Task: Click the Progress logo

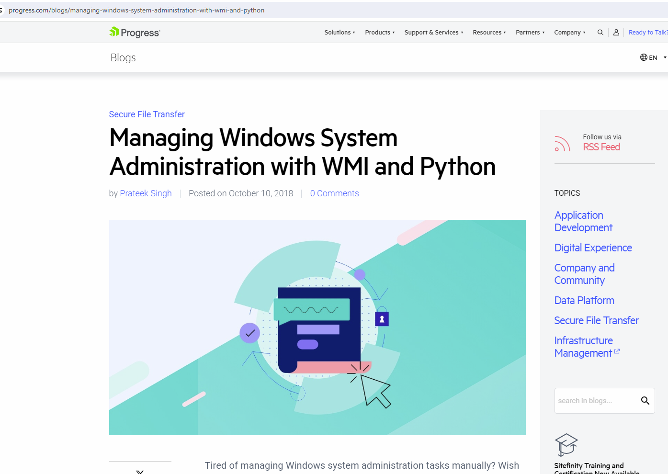Action: (x=135, y=32)
